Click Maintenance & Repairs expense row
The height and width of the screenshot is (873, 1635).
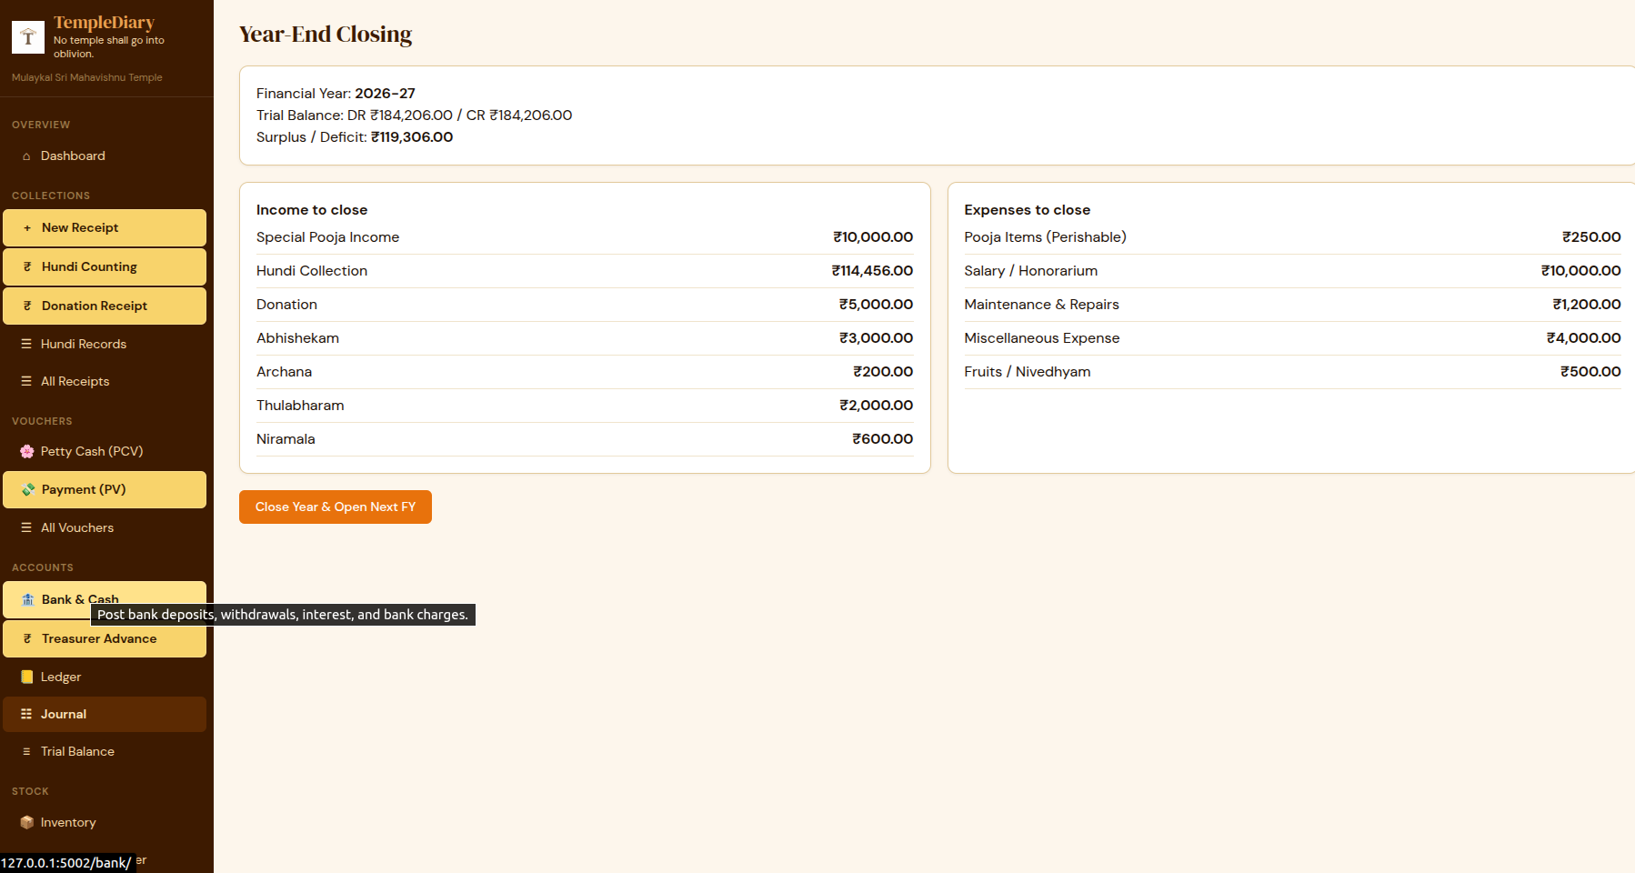coord(1293,305)
